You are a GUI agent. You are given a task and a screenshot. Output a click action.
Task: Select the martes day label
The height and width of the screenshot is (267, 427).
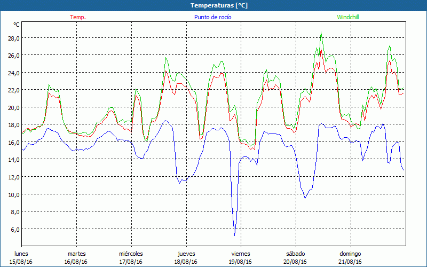(x=76, y=254)
